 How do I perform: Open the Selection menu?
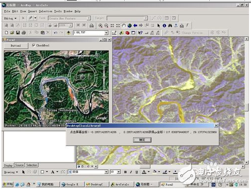pos(46,11)
